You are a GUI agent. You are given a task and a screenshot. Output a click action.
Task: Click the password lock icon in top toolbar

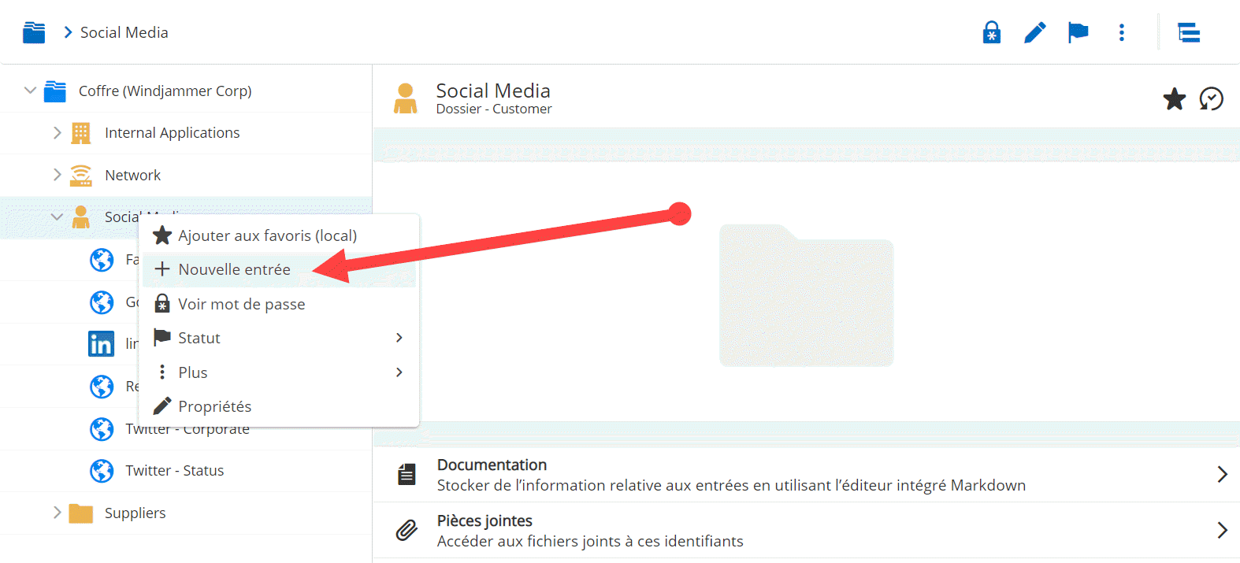(991, 32)
